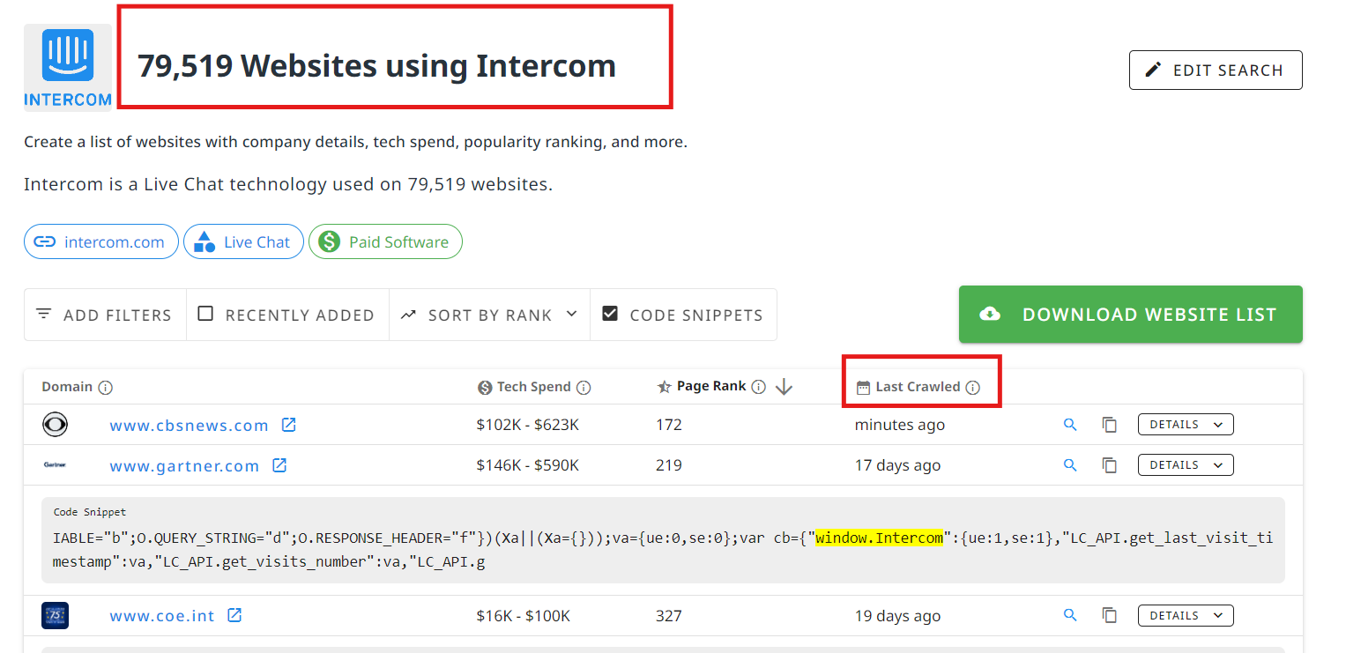Screen dimensions: 1346x653
Task: Click the Tech Spend info icon
Action: point(584,388)
